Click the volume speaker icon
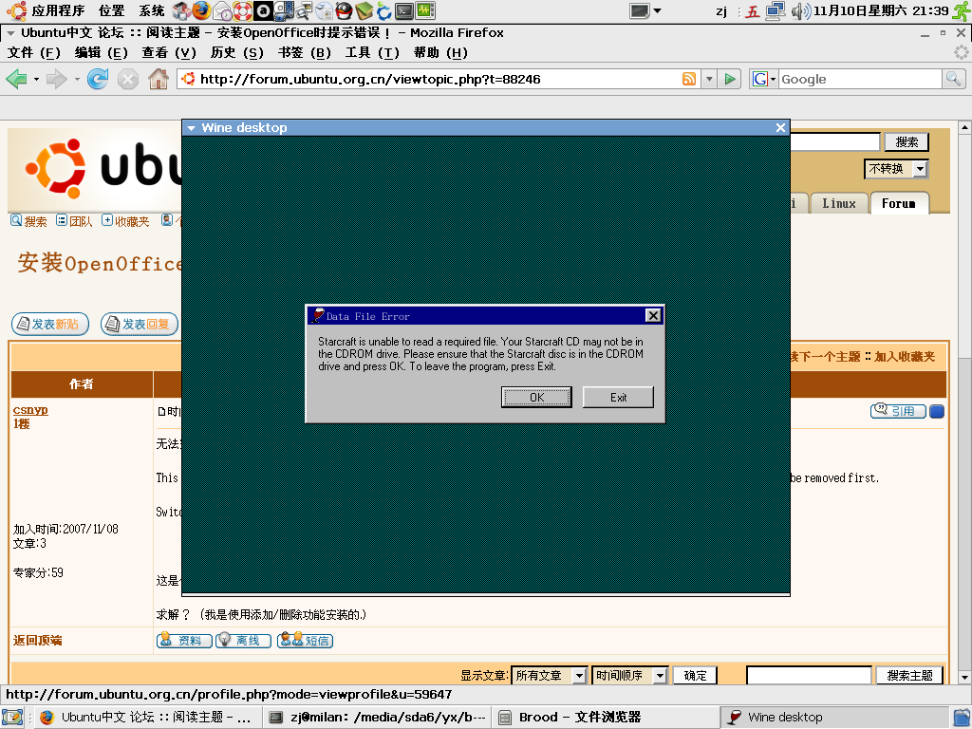972x729 pixels. coord(801,10)
